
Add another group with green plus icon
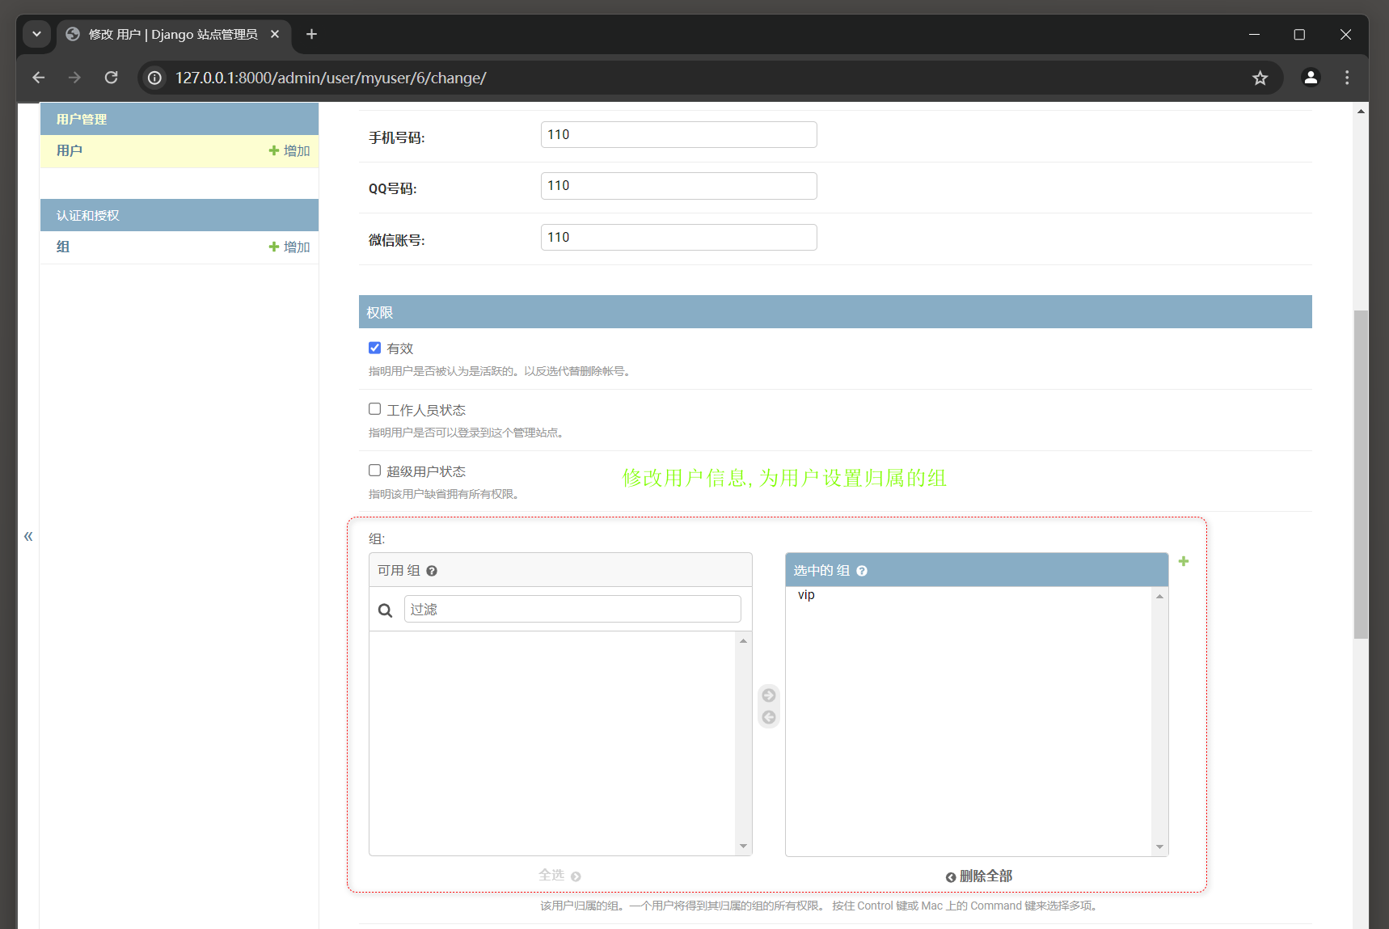point(1184,561)
